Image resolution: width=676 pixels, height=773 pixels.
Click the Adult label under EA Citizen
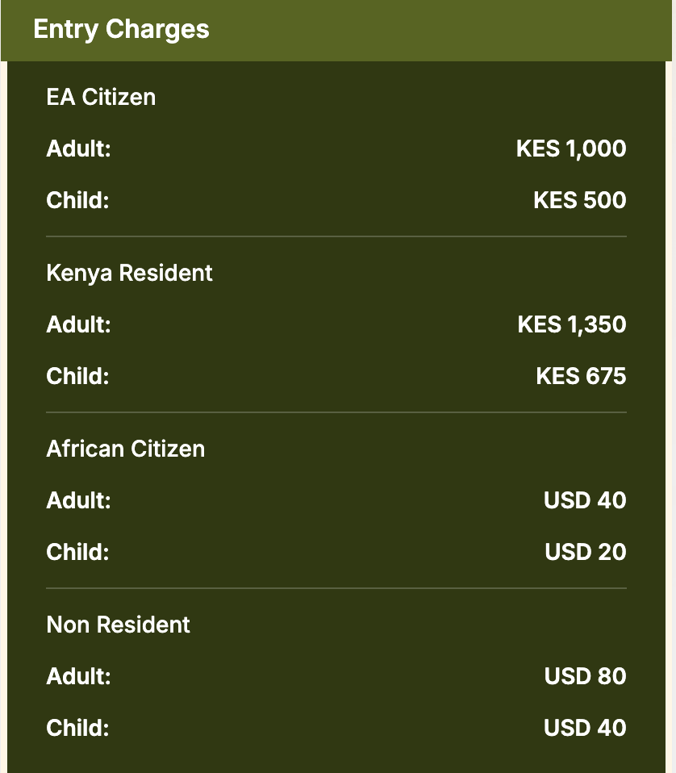pos(78,149)
